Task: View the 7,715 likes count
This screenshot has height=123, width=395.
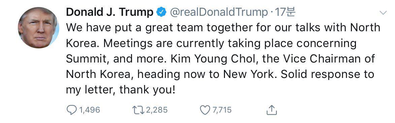Action: tap(222, 110)
